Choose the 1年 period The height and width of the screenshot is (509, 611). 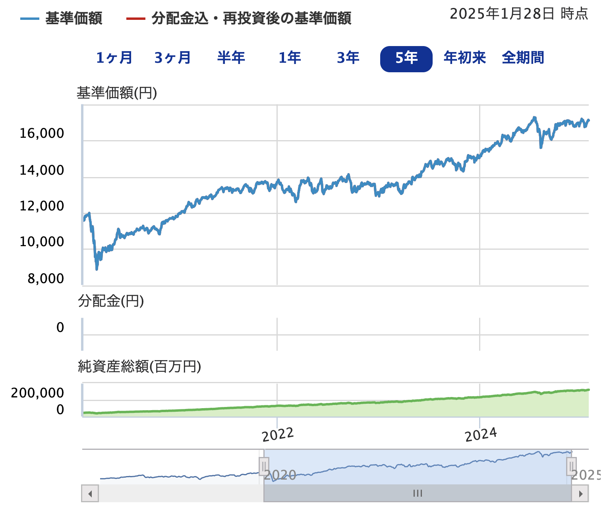(290, 58)
